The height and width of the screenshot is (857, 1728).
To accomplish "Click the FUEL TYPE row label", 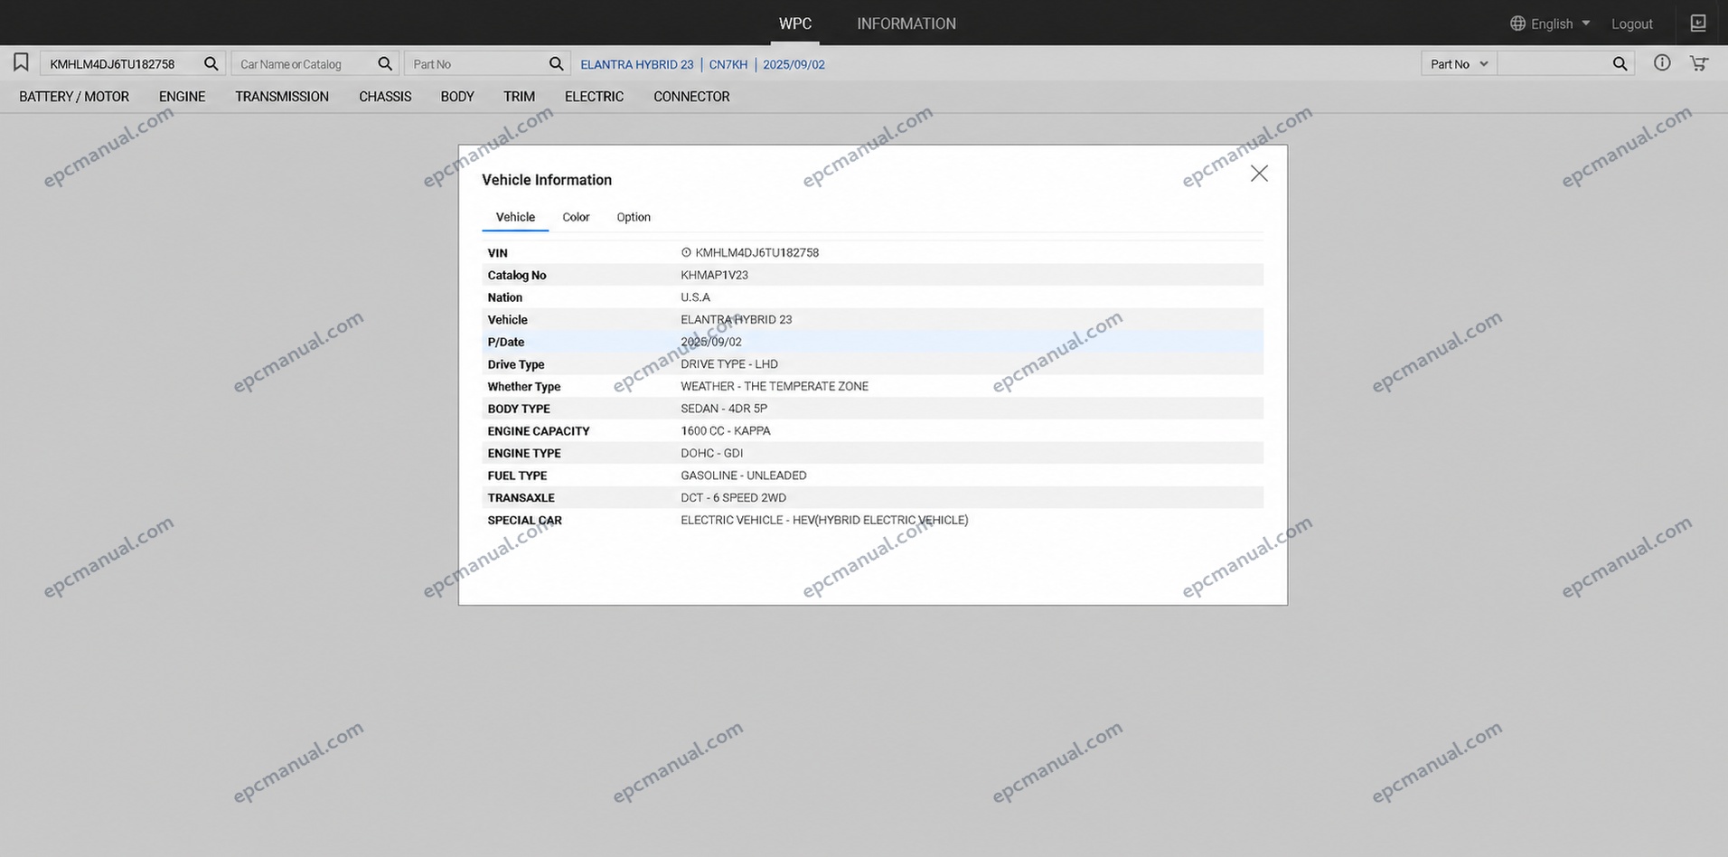I will pyautogui.click(x=518, y=476).
